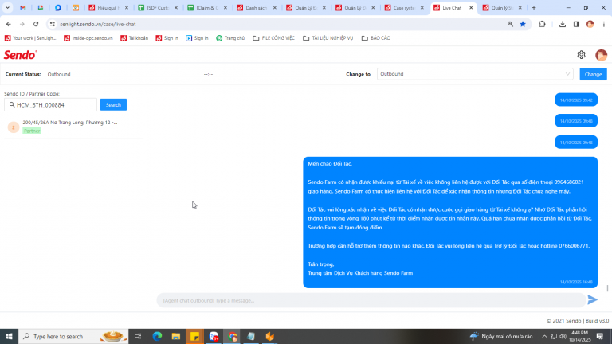Open File Explorer from taskbar
The image size is (612, 344).
click(176, 336)
